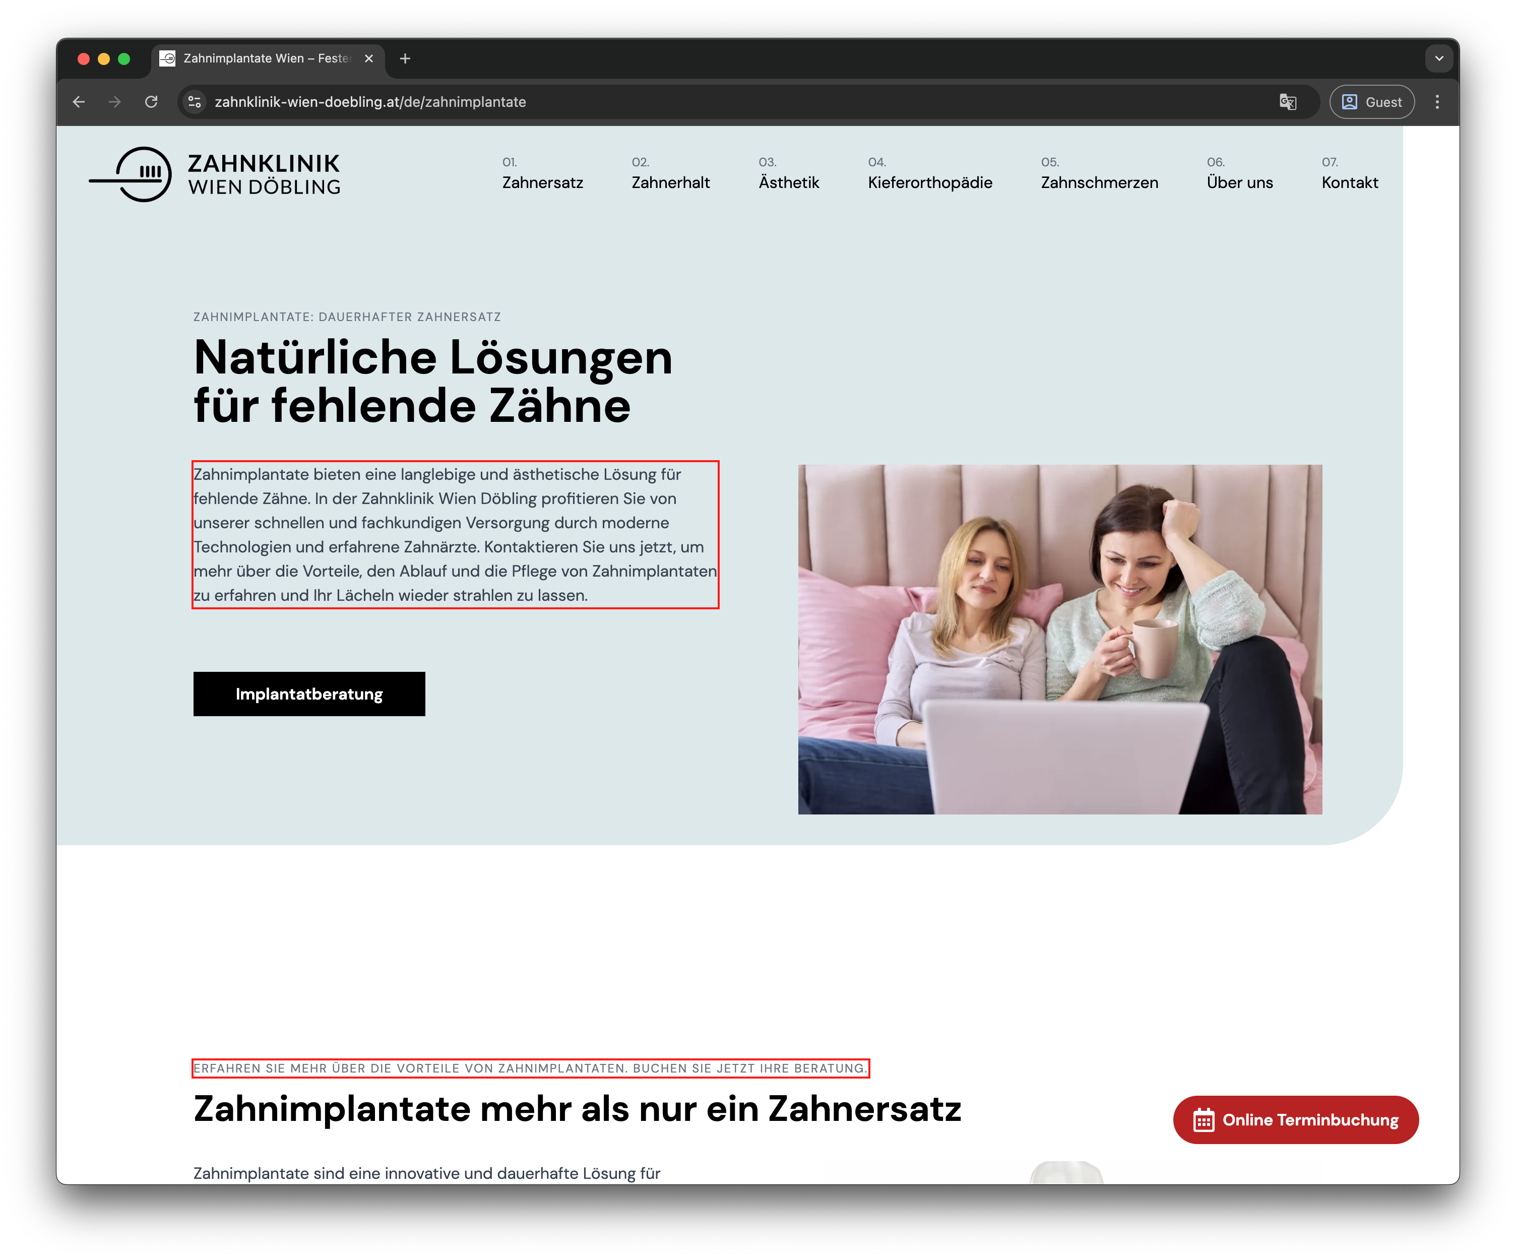Open the Zahnersatz menu item
The image size is (1516, 1259).
[543, 182]
